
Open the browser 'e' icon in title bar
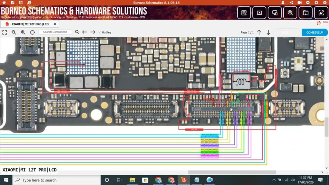(x=29, y=3)
